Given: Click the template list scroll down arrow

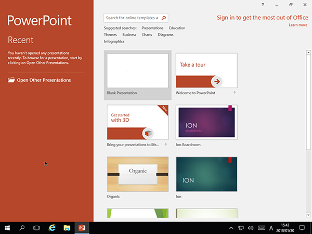Looking at the screenshot, I should click(x=308, y=215).
